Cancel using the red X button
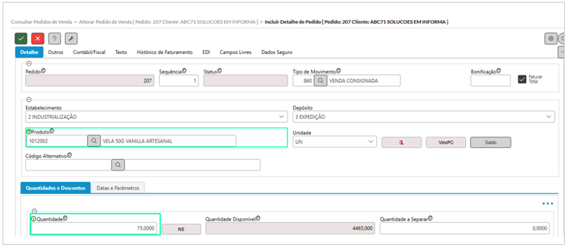This screenshot has height=246, width=566. pos(38,38)
